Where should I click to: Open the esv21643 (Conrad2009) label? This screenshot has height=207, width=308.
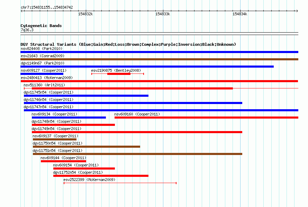pyautogui.click(x=43, y=56)
